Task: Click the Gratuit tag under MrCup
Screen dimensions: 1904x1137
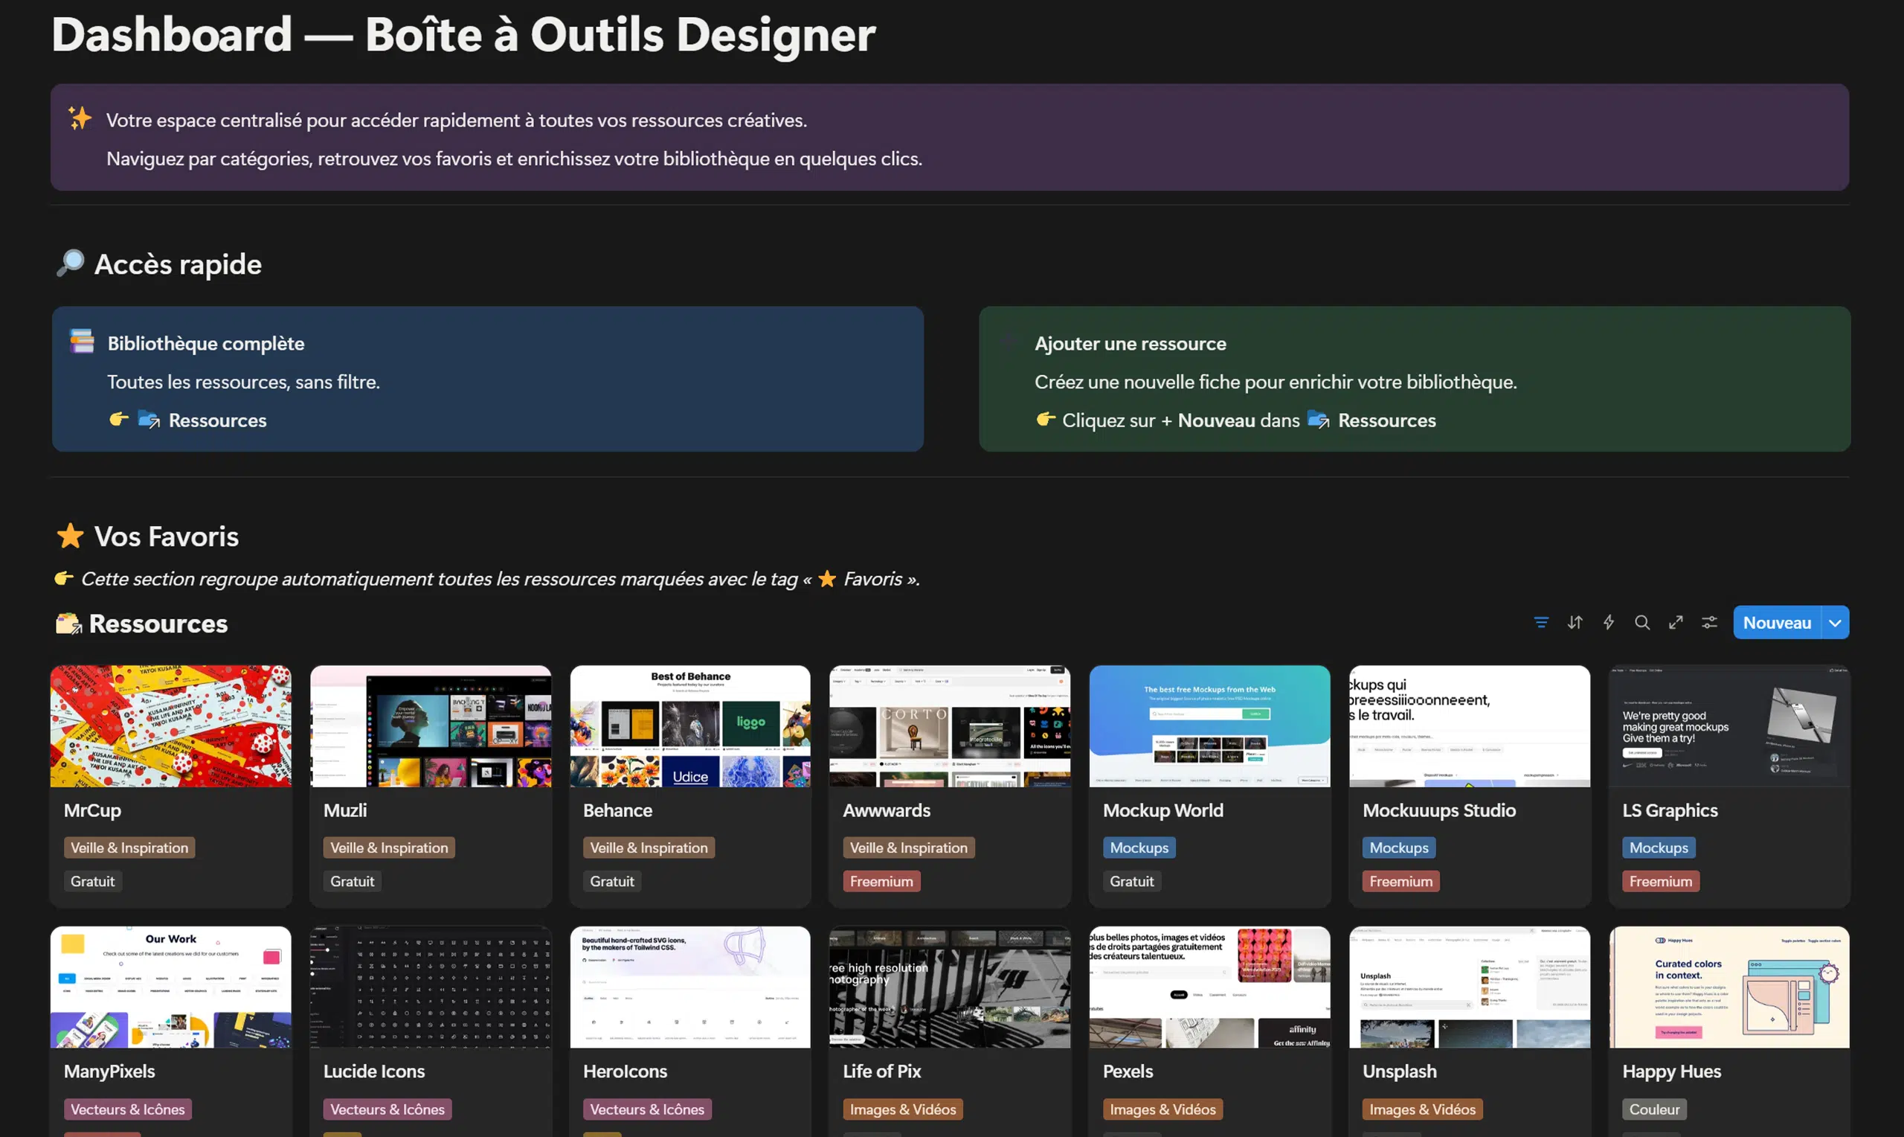Action: [x=92, y=880]
